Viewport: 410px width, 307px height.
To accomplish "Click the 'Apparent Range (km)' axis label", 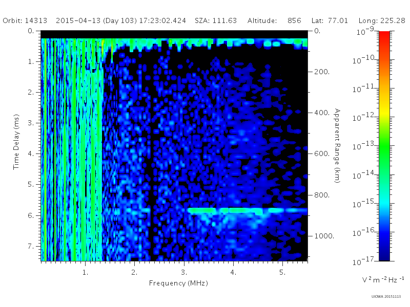I will coord(337,146).
